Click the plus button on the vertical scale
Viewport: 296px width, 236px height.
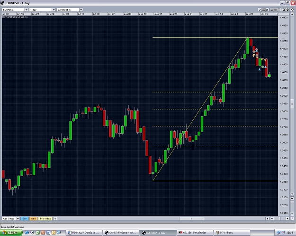[x=292, y=198]
